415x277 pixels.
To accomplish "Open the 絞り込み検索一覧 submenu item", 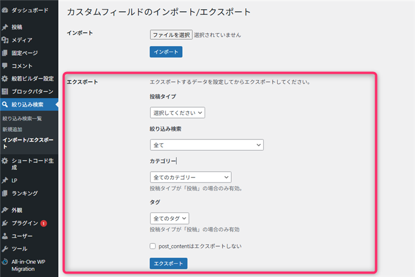I will click(22, 119).
